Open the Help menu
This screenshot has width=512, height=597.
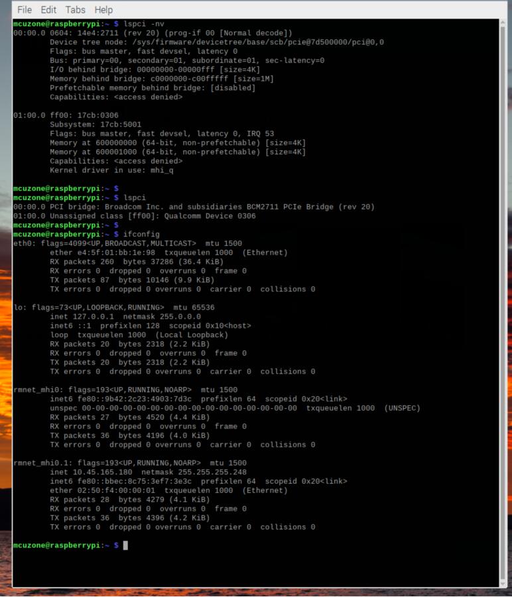point(103,9)
